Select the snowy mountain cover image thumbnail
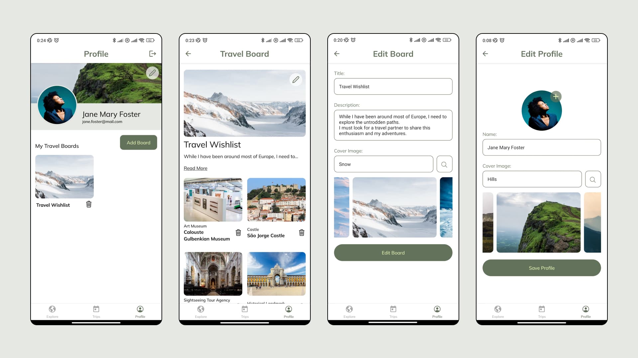Viewport: 638px width, 358px height. (393, 207)
